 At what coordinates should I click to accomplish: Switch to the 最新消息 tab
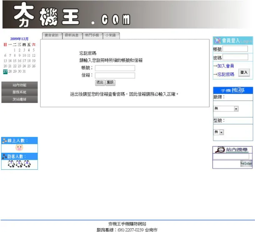coord(72,35)
